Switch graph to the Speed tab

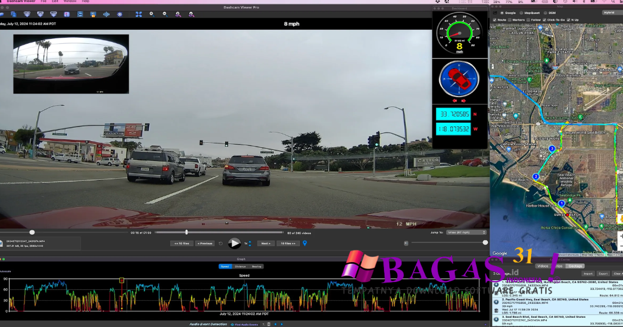pos(225,267)
